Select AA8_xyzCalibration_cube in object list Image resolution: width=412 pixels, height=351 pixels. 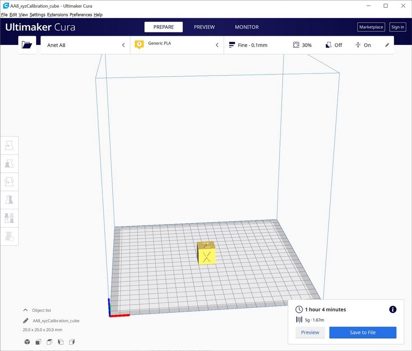click(56, 321)
